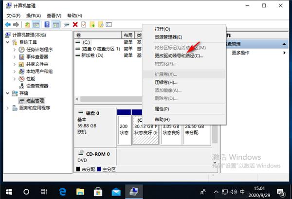Image resolution: width=292 pixels, height=199 pixels.
Task: Expand 更多操作 submenu arrow
Action: [x=284, y=53]
